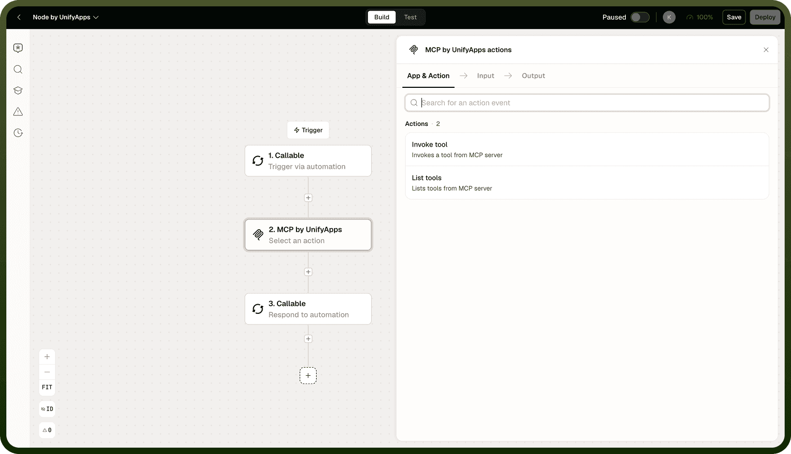
Task: Open the warnings triangle sidebar icon
Action: coord(18,112)
